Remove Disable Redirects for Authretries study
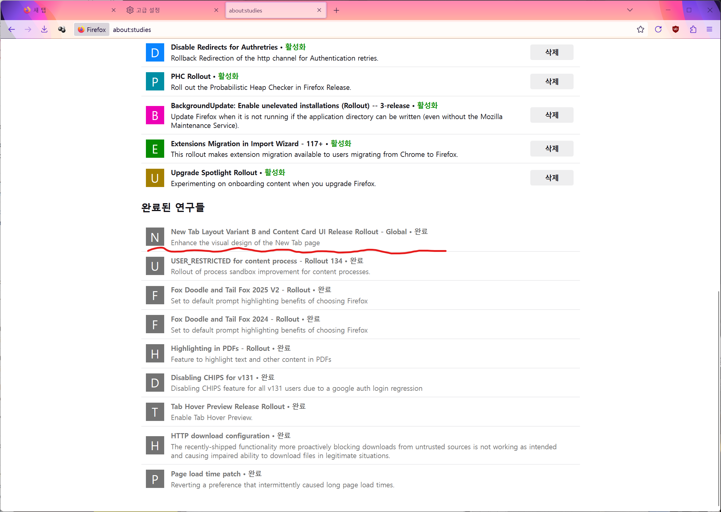 coord(551,52)
